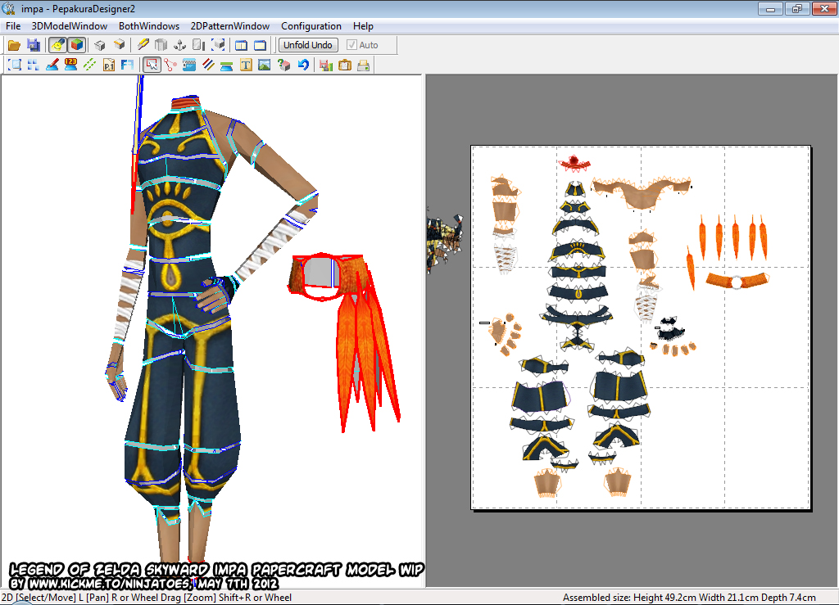Click the gray panel with bar icon
The width and height of the screenshot is (839, 605).
[198, 45]
